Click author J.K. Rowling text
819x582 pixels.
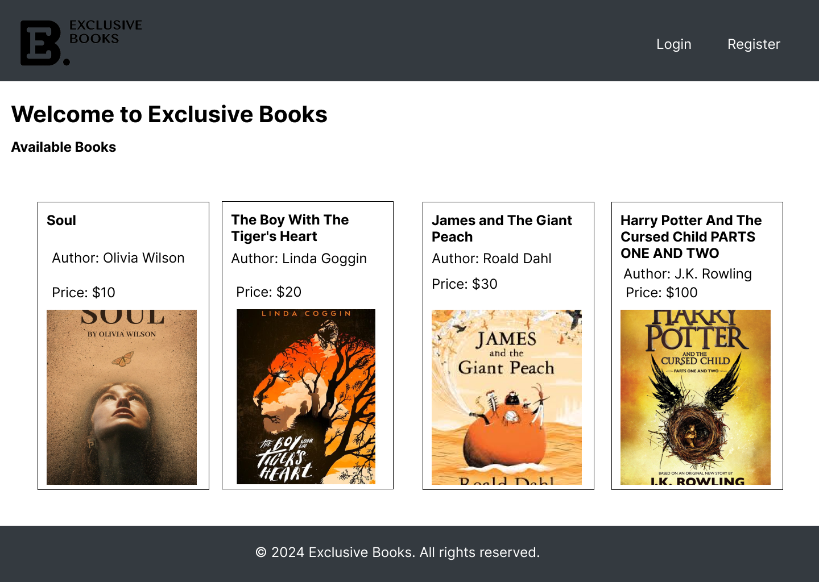click(x=688, y=274)
